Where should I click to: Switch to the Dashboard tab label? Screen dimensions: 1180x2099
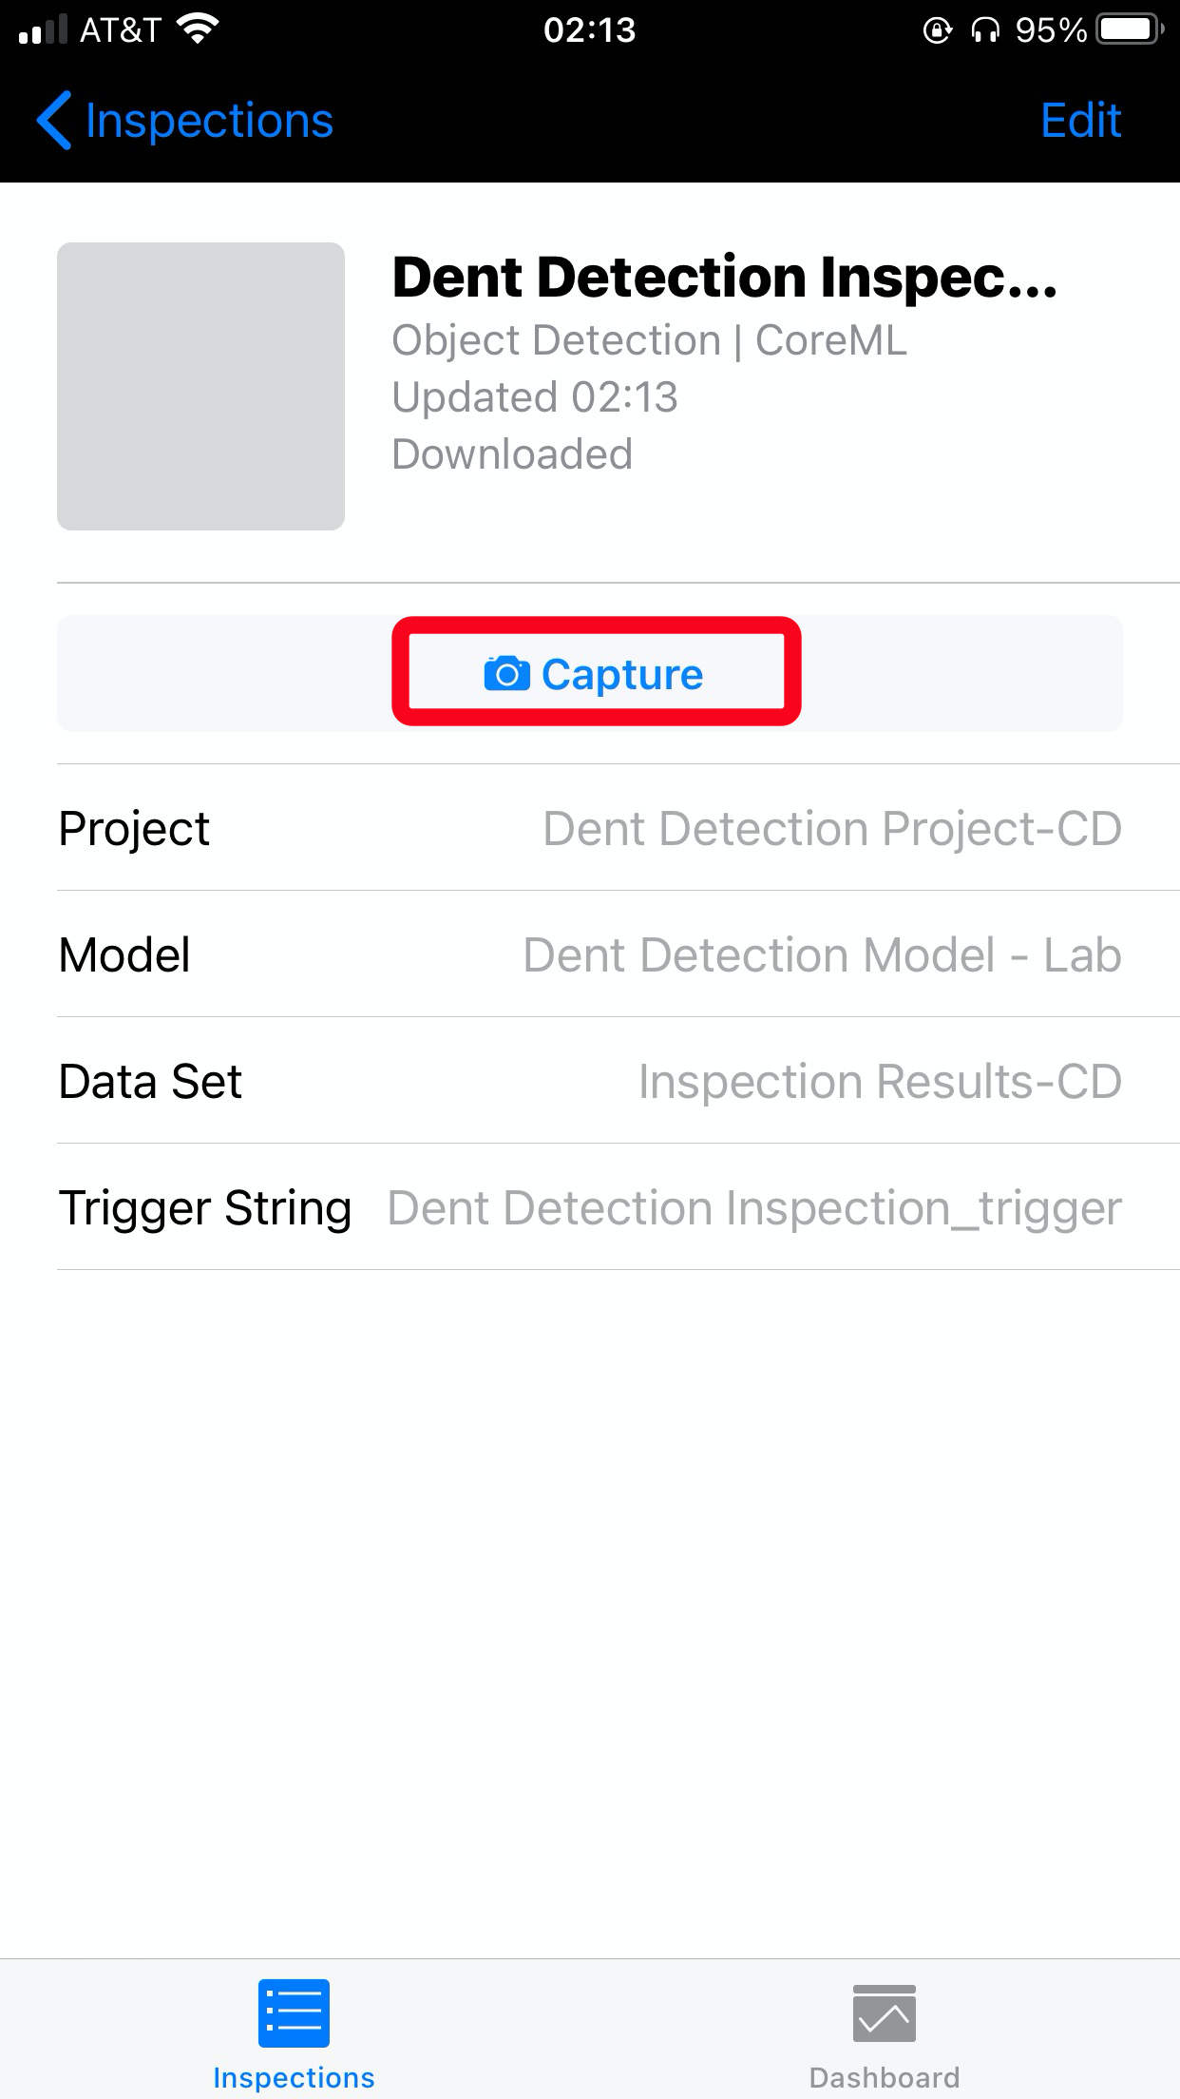(884, 2077)
